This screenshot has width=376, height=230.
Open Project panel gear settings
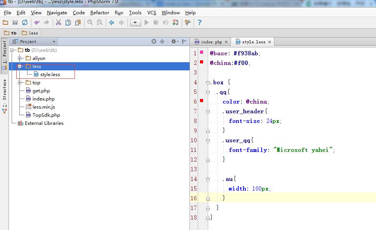point(174,41)
